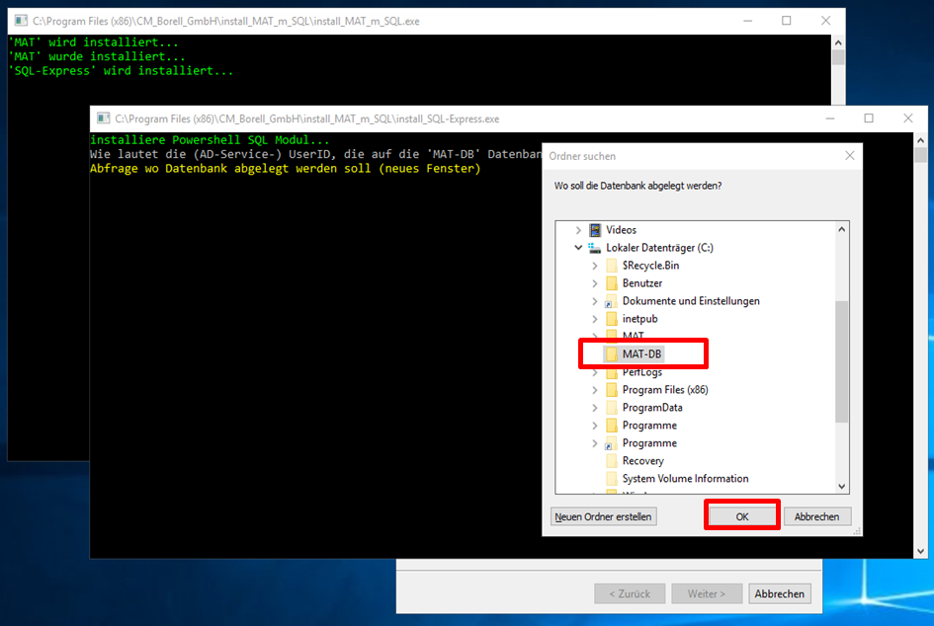Click the Weiter button in wizard
The image size is (934, 626).
click(x=707, y=593)
